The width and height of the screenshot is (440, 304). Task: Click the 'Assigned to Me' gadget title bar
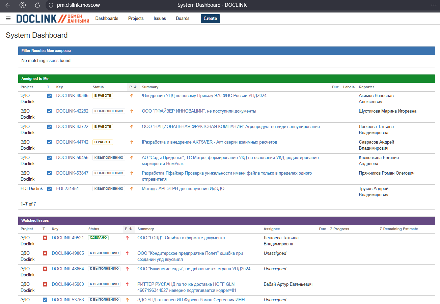[226, 79]
